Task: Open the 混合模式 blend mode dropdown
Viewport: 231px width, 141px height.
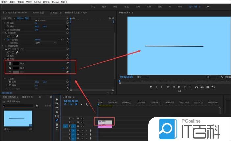Action: pos(45,42)
